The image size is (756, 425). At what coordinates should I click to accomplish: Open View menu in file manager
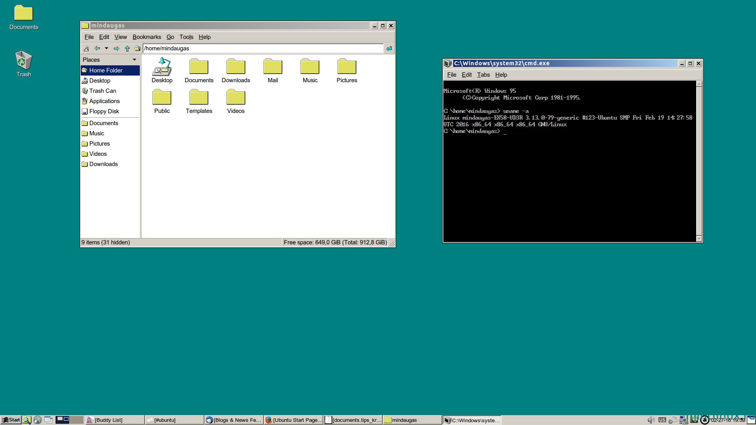(x=120, y=37)
